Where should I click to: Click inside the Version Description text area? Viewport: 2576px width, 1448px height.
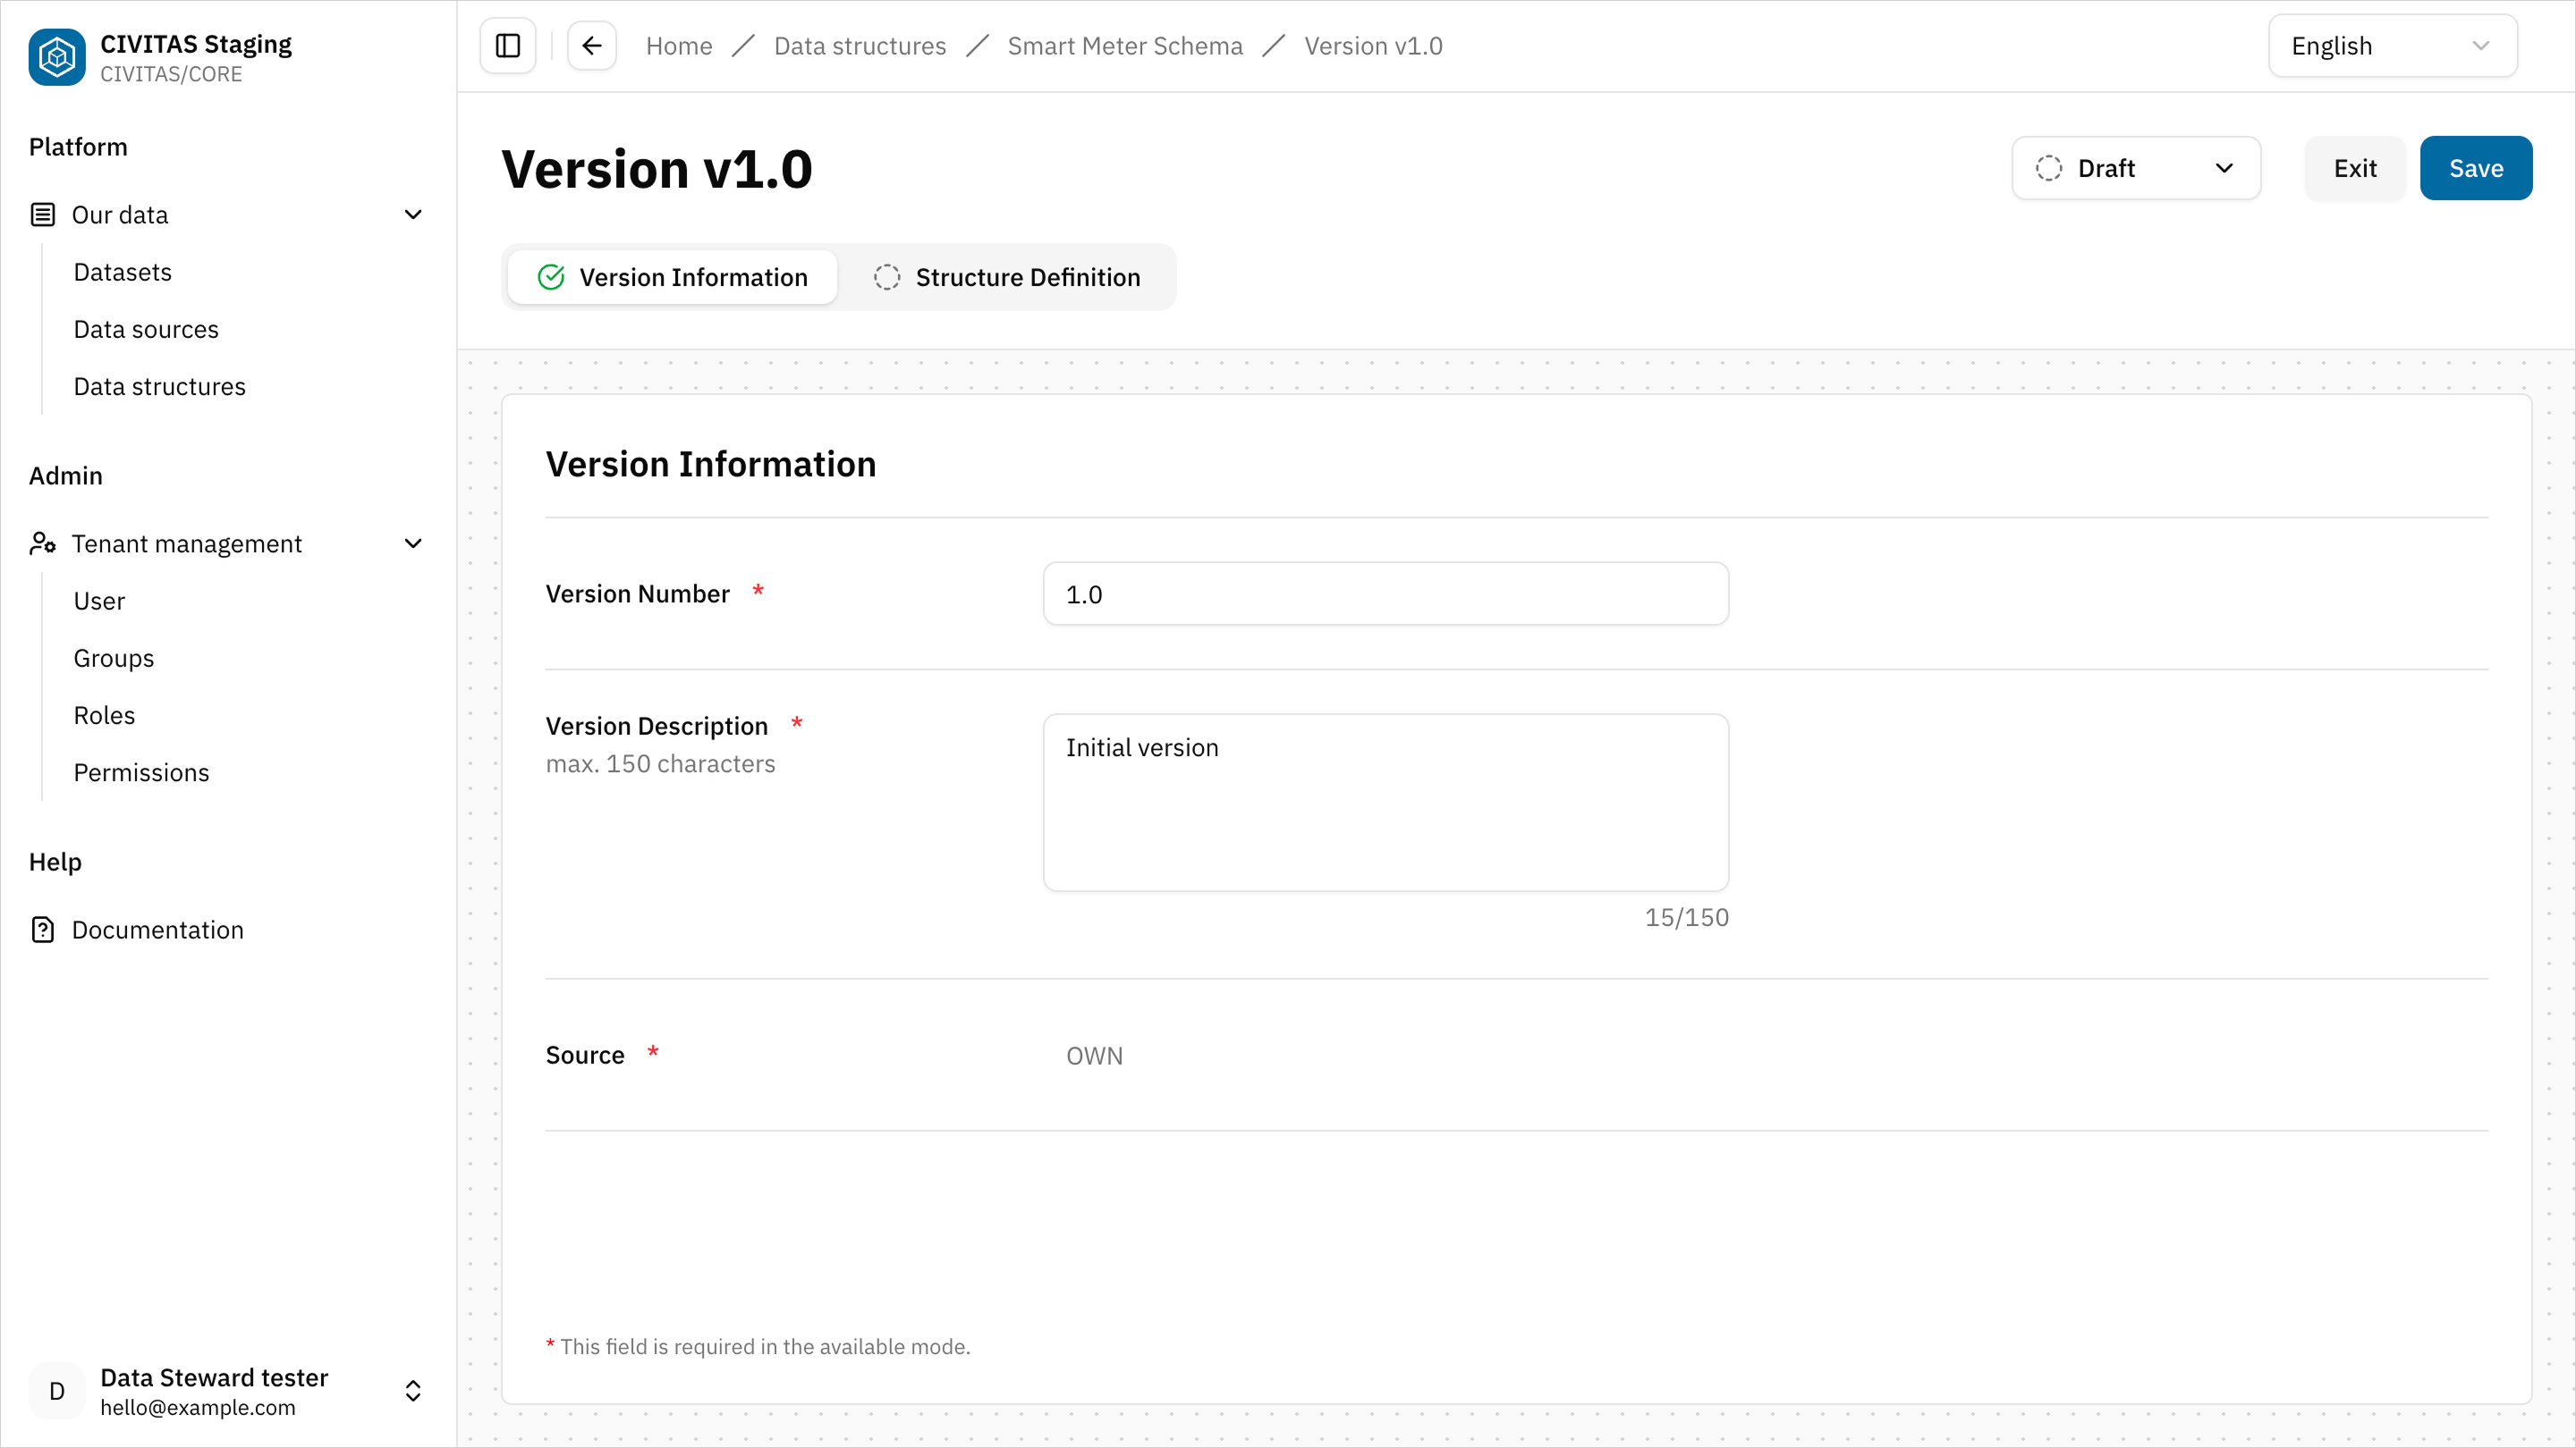point(1385,803)
